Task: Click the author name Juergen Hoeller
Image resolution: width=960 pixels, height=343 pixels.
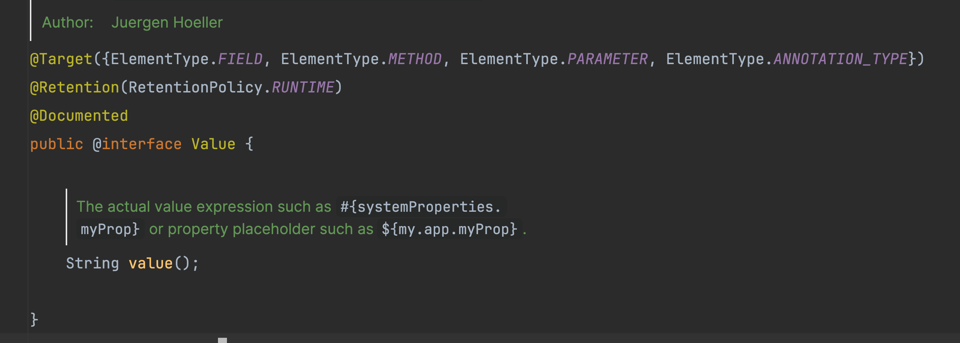Action: [x=167, y=22]
